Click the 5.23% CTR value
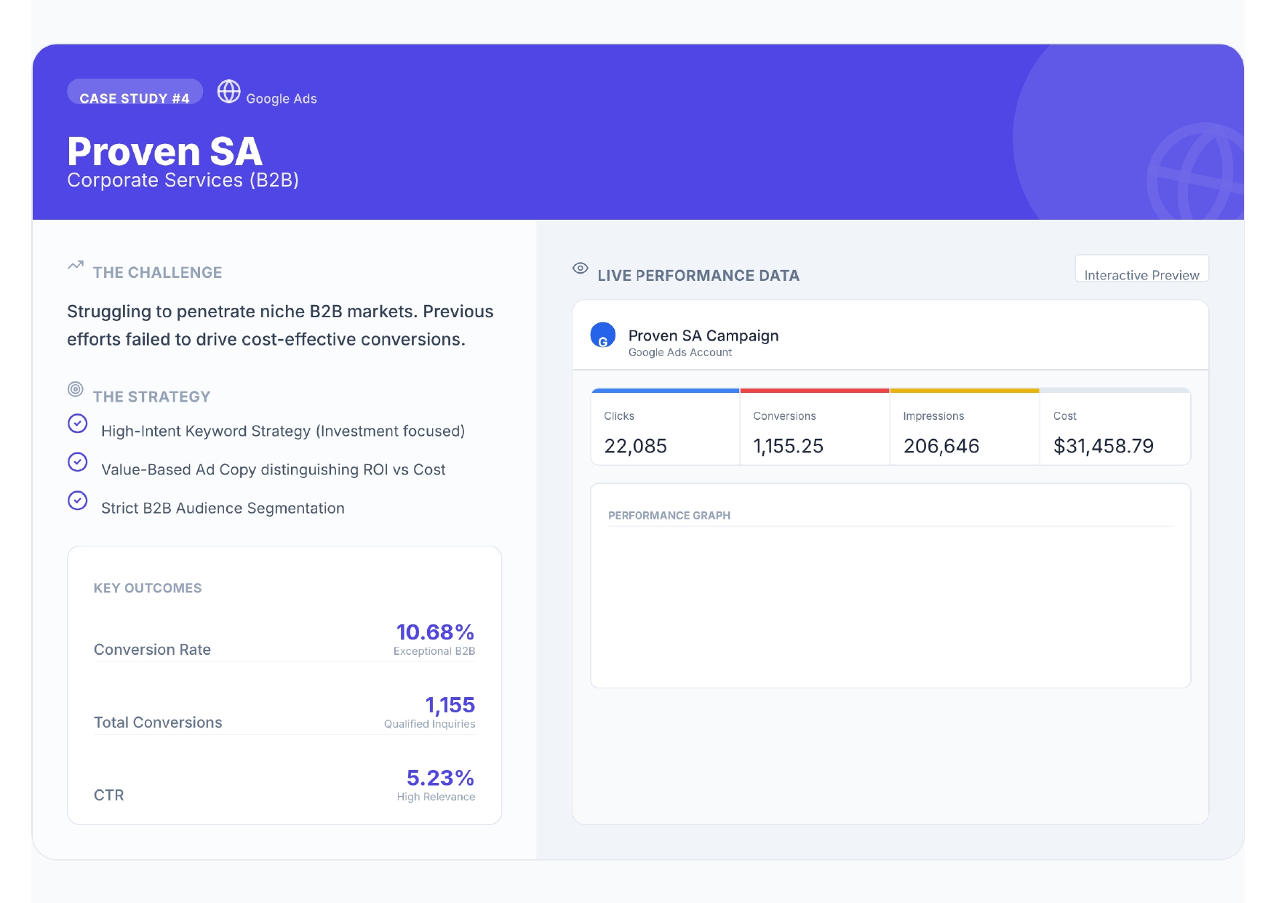 [x=440, y=778]
